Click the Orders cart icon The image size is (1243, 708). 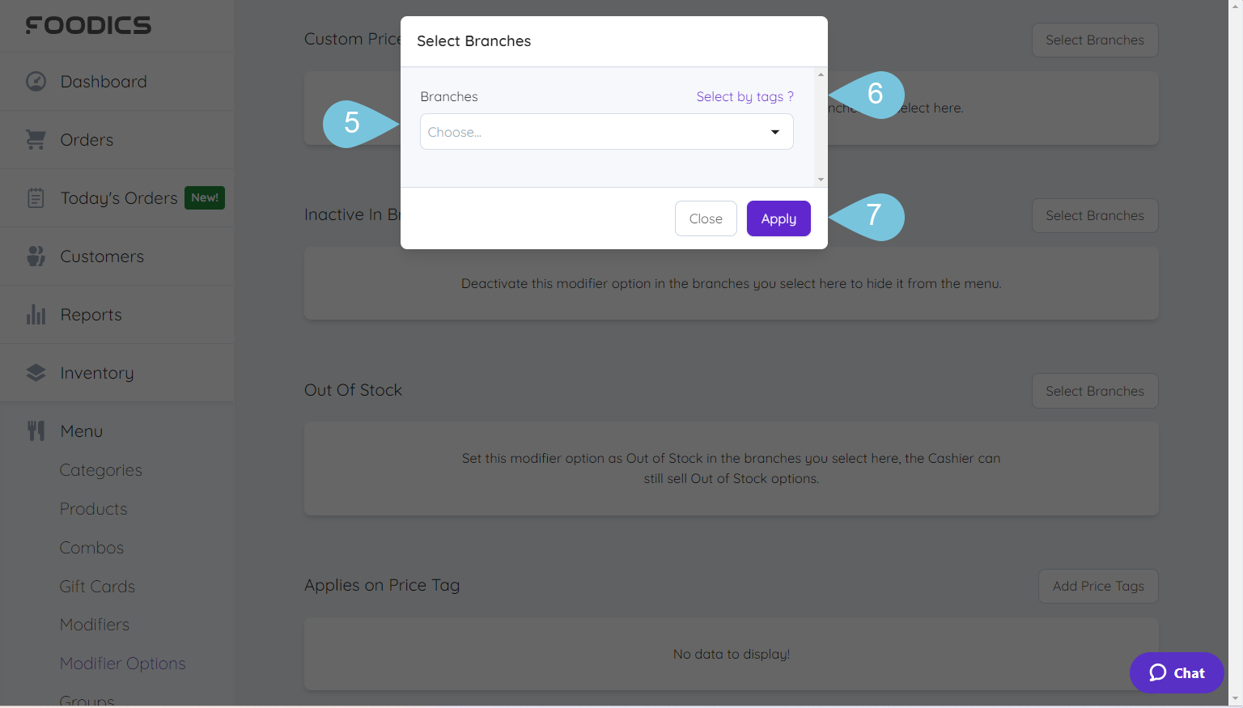coord(36,139)
